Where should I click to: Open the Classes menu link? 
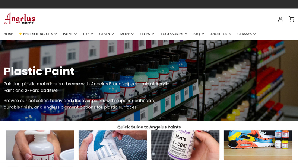[x=244, y=34]
